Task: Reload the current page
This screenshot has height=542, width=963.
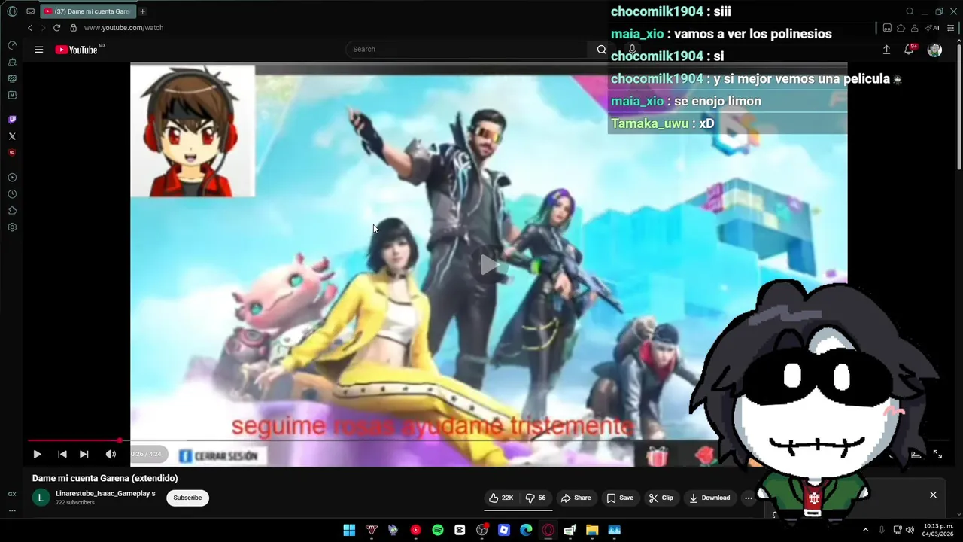Action: [x=56, y=28]
